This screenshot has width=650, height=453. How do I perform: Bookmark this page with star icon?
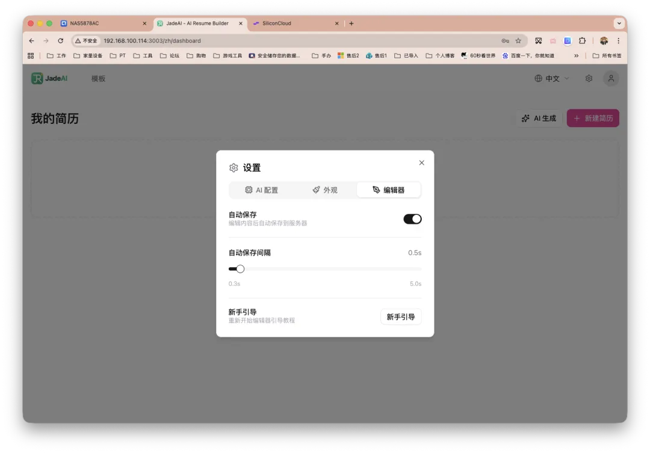tap(518, 41)
